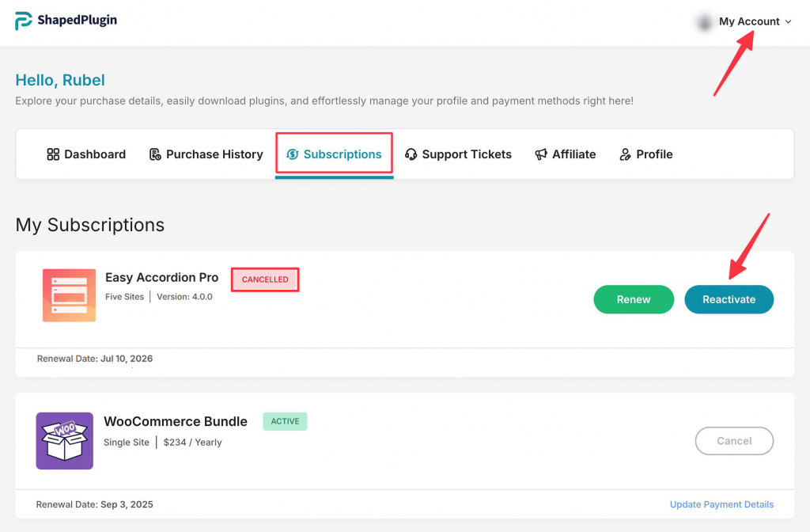This screenshot has height=532, width=810.
Task: Expand the My Account dropdown chevron
Action: point(788,22)
